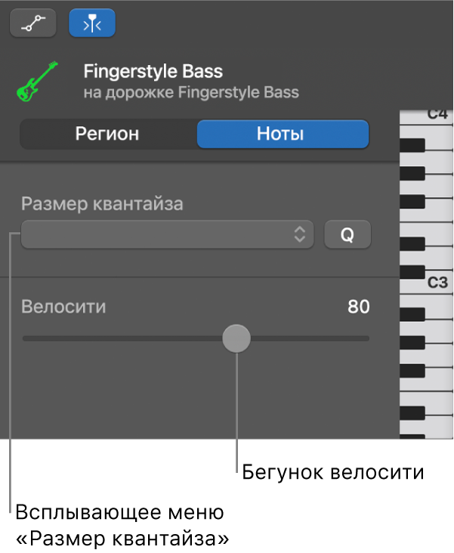Click the «на дорожке Fingerstyle Bass» subtitle
This screenshot has width=454, height=553.
tap(191, 93)
